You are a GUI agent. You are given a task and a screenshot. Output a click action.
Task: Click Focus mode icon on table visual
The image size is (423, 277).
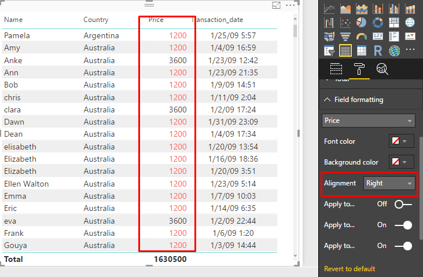coord(276,6)
